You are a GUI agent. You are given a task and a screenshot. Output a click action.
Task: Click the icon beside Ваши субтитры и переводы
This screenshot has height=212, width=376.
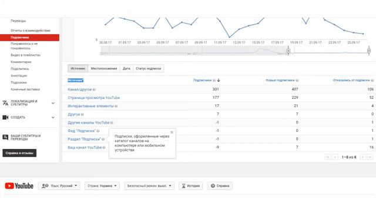pyautogui.click(x=5, y=137)
